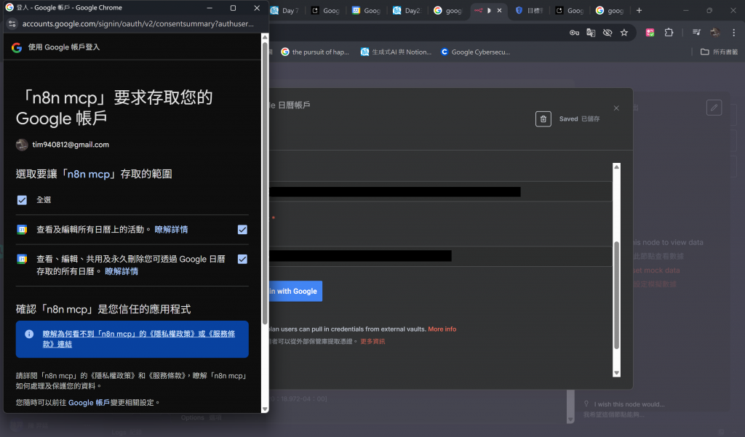
Task: Click the Google logo in the sign-in header
Action: point(17,47)
